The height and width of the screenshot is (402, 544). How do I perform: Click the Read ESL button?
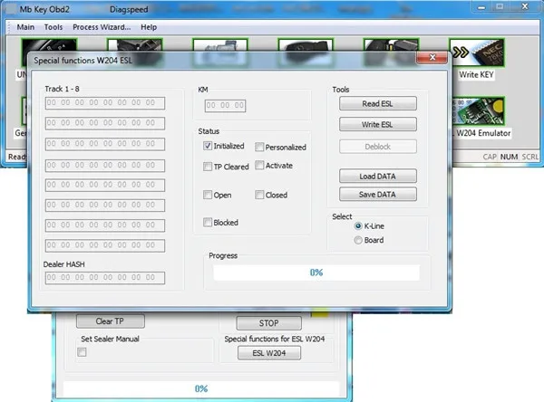(x=378, y=103)
